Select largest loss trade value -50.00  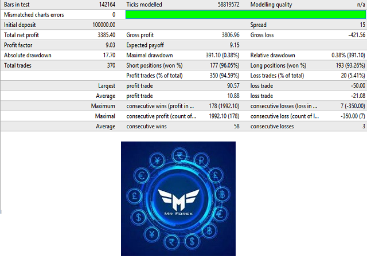click(358, 85)
